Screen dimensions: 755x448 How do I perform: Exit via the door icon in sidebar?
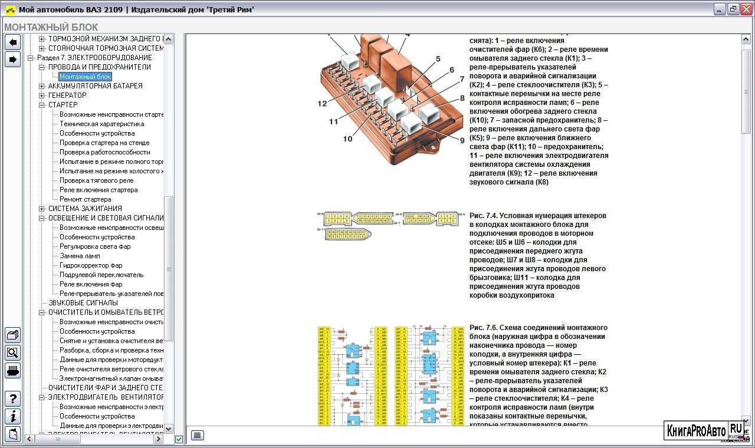tap(12, 434)
